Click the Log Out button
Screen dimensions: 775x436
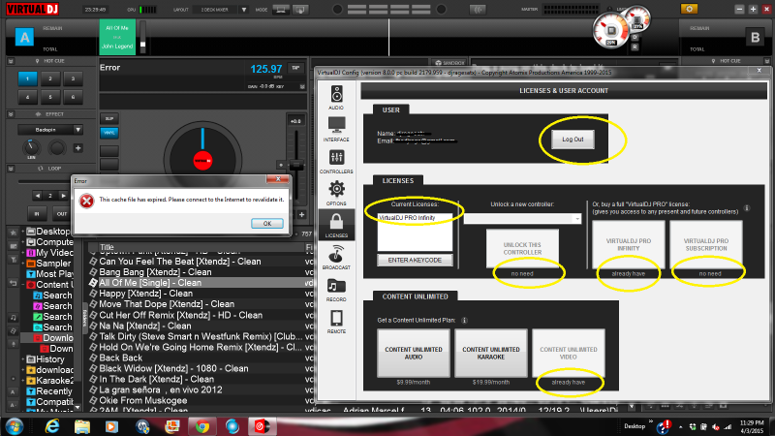(x=573, y=140)
